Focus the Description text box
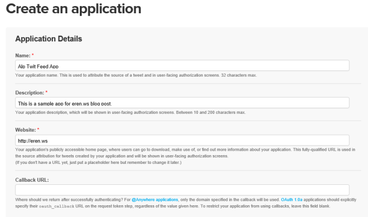The width and height of the screenshot is (368, 217). [x=182, y=103]
